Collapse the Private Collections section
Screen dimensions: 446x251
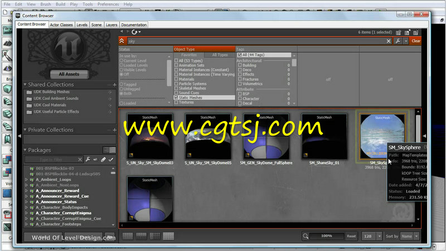(25, 130)
